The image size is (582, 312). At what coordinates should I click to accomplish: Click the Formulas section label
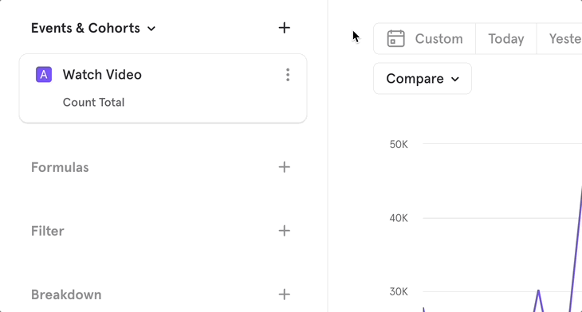coord(60,167)
